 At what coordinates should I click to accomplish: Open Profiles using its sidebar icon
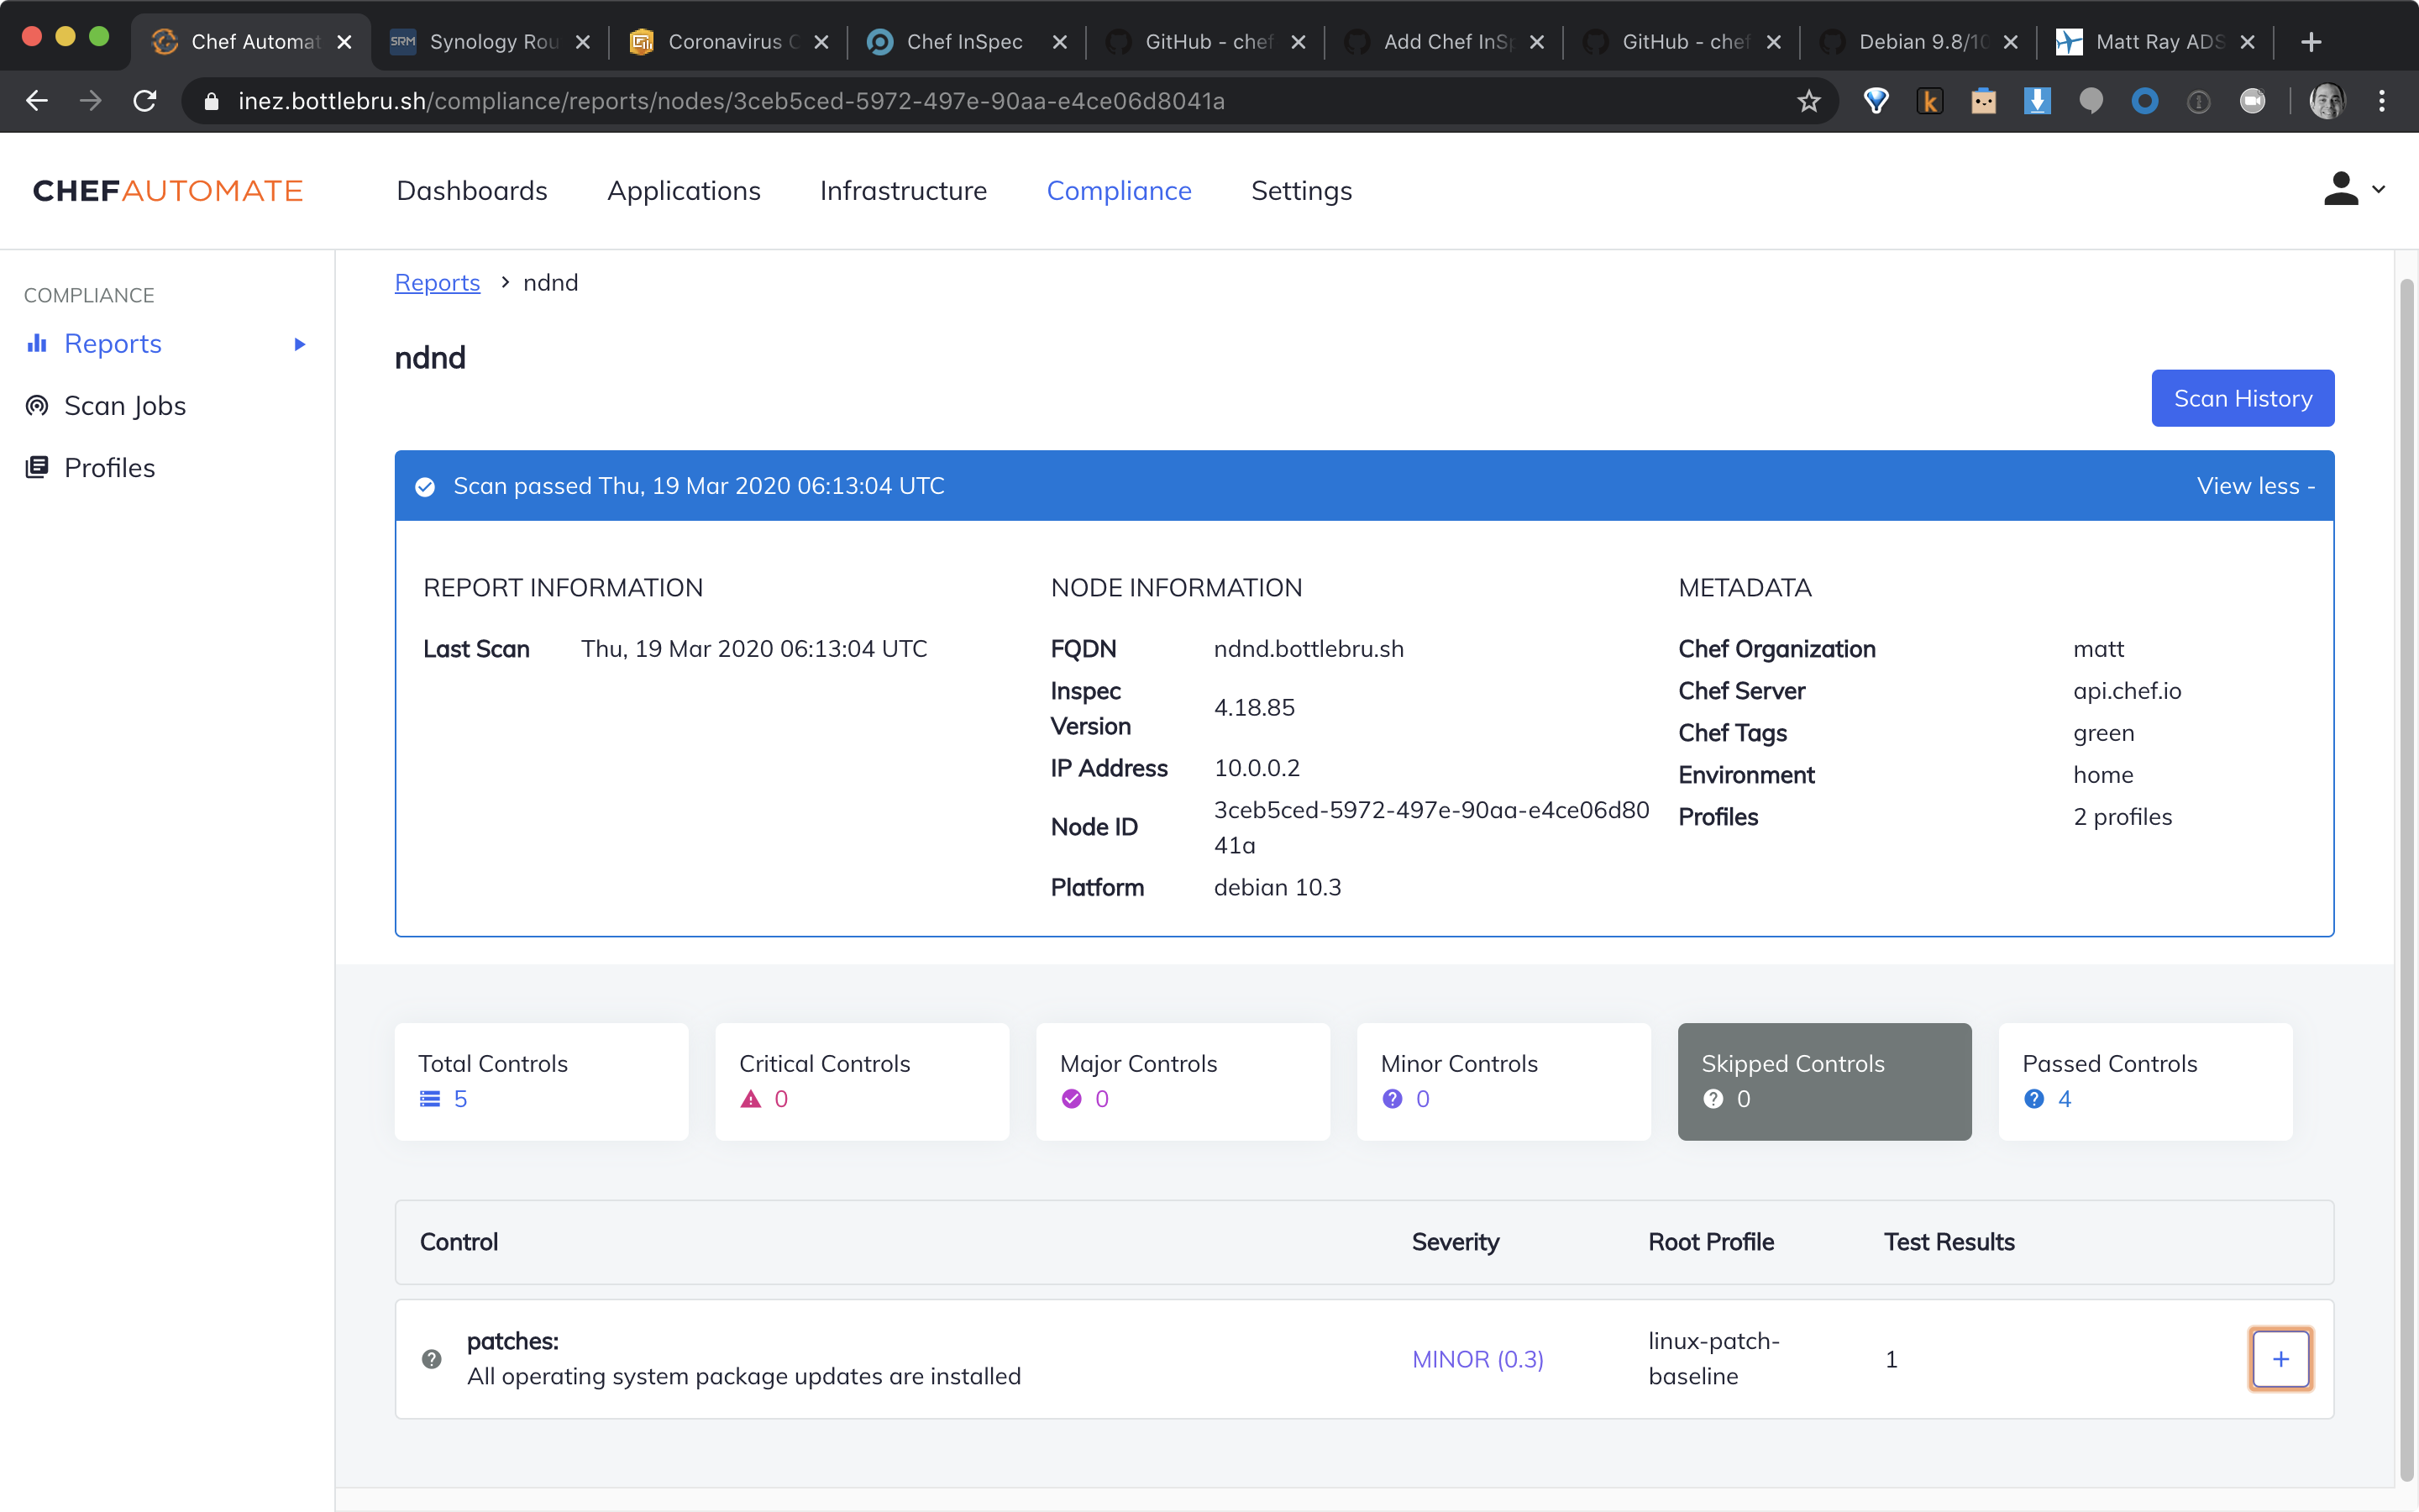pyautogui.click(x=36, y=467)
